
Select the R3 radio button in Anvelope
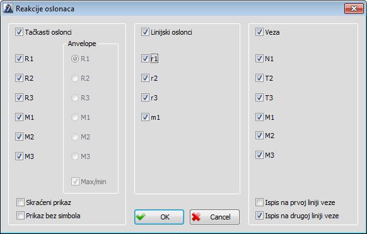pyautogui.click(x=75, y=98)
